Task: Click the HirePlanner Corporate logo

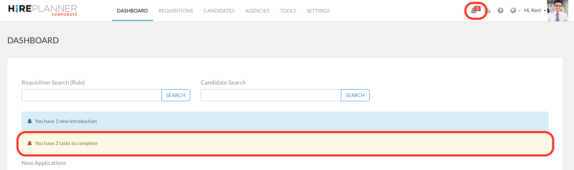Action: point(42,10)
